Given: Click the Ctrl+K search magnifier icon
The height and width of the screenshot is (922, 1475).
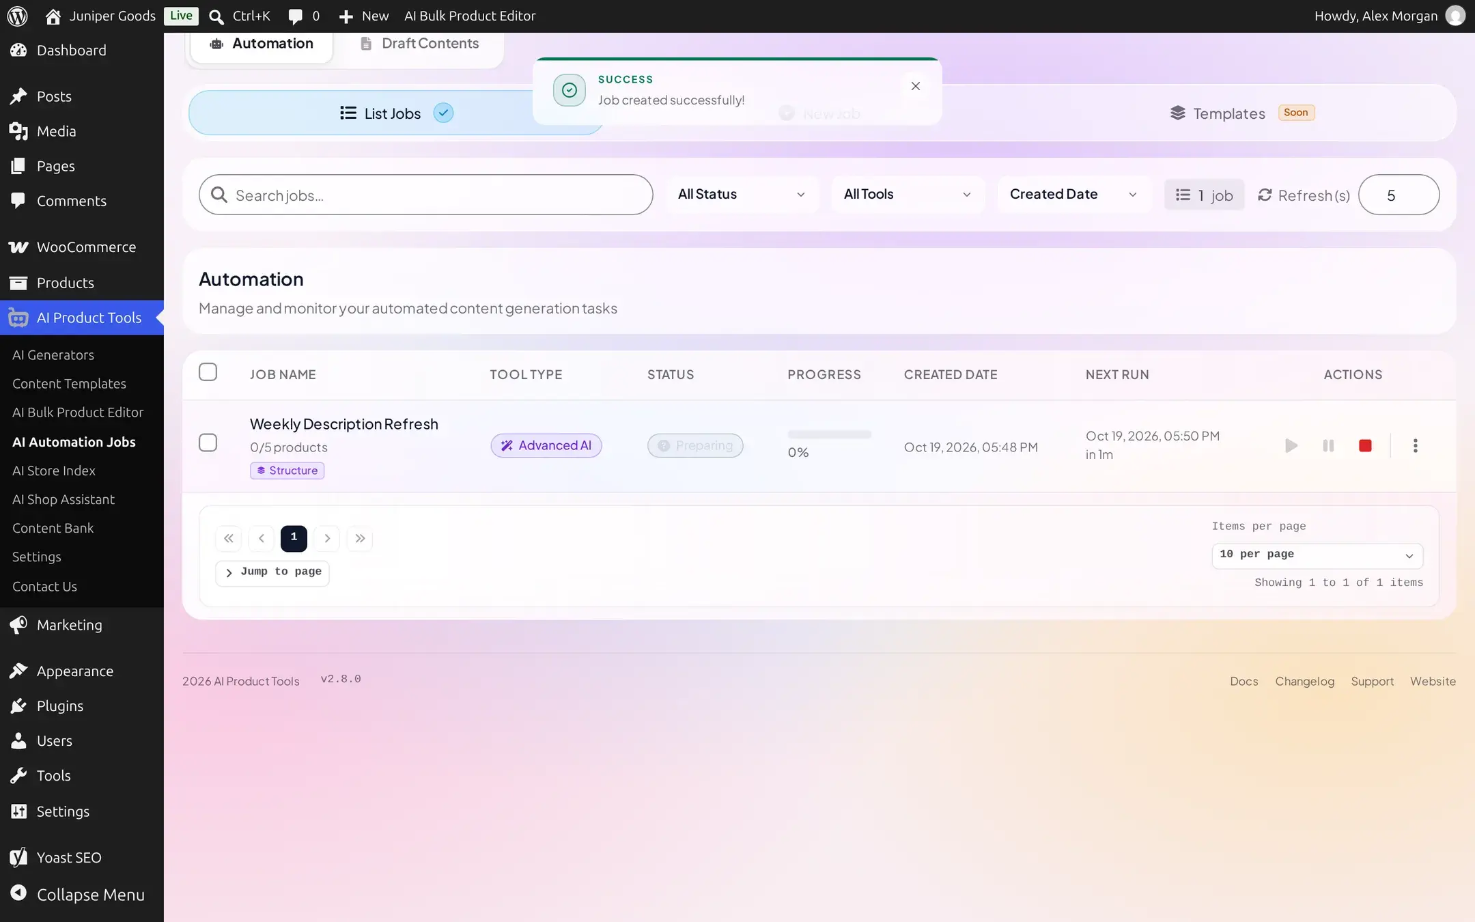Looking at the screenshot, I should (x=216, y=16).
